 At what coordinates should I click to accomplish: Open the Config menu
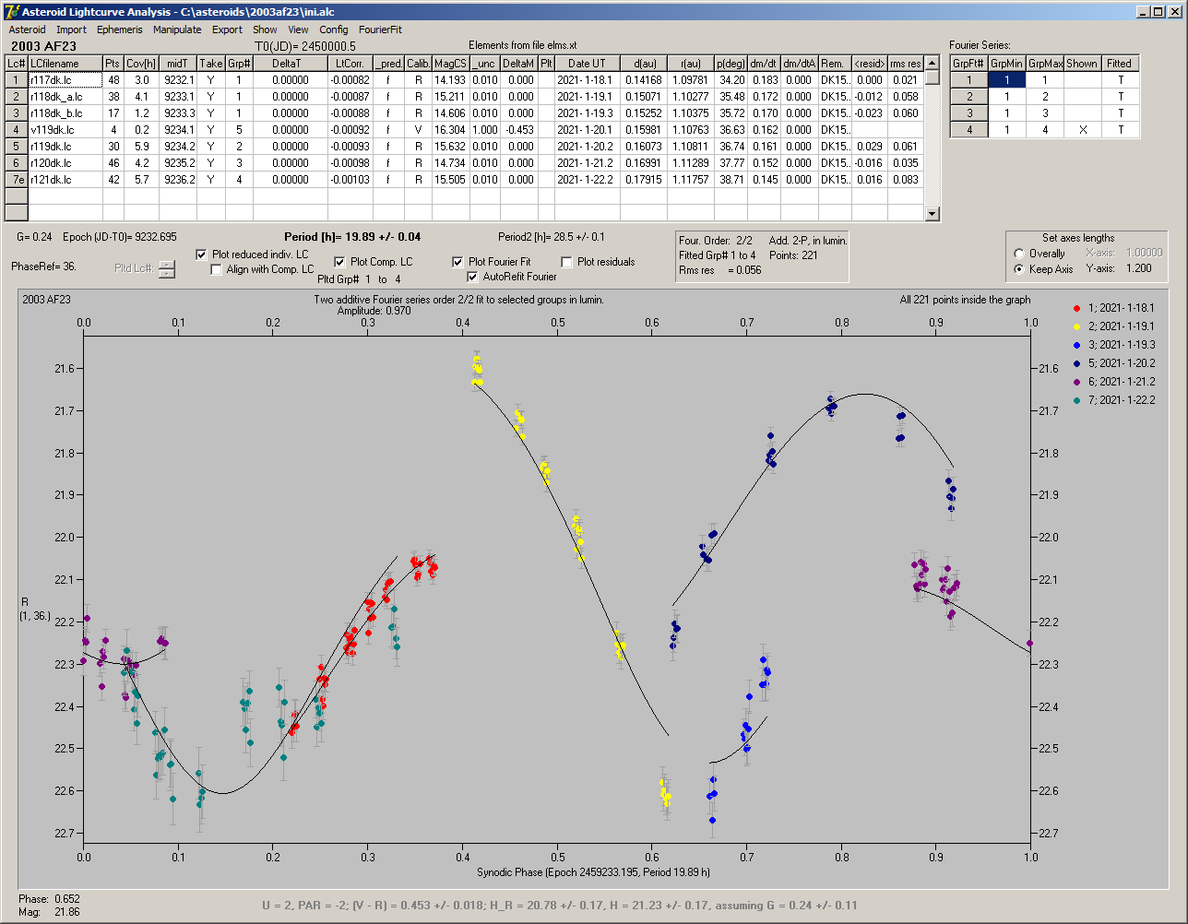point(334,30)
